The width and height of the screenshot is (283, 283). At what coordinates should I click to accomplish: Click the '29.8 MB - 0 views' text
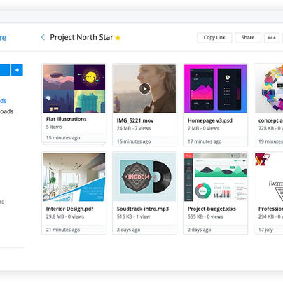click(65, 216)
